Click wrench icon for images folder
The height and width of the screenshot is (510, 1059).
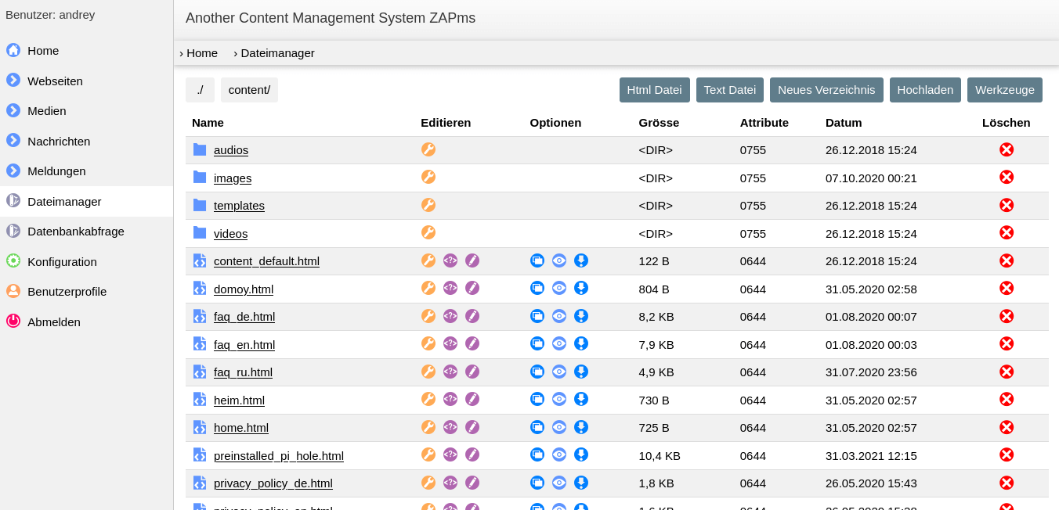428,177
